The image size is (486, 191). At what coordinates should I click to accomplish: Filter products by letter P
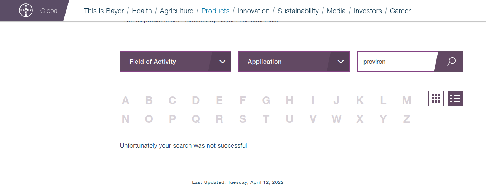click(172, 119)
